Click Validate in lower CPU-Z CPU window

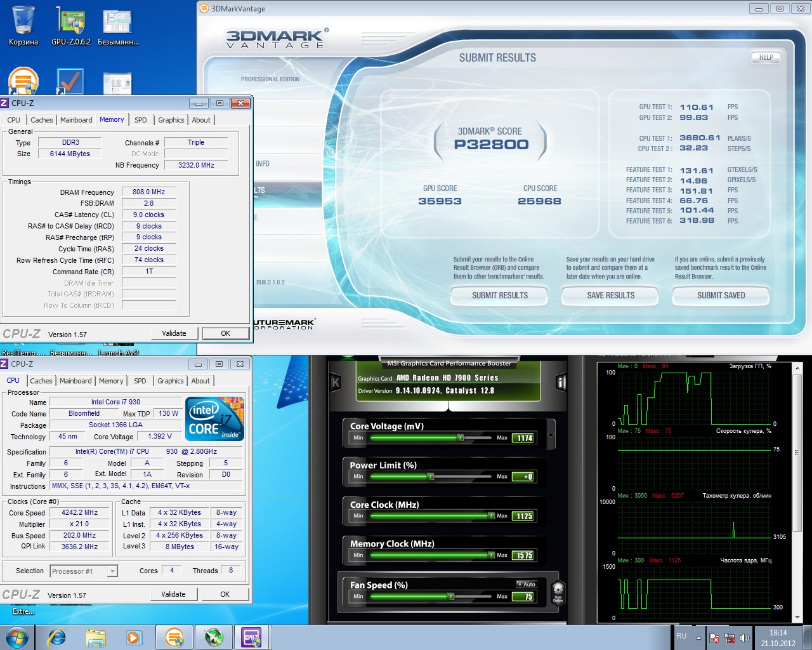[x=173, y=594]
